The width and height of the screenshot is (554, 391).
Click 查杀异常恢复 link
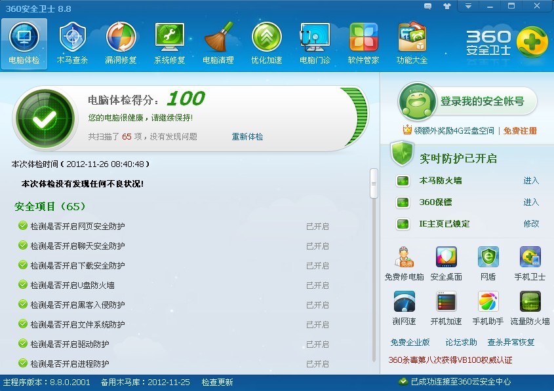coord(511,343)
